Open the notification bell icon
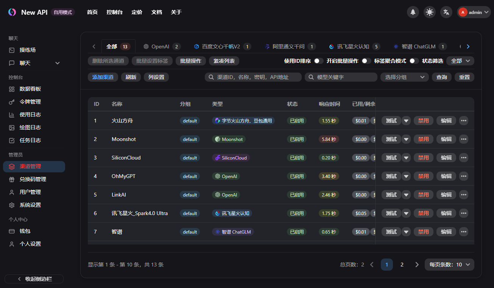 (413, 12)
